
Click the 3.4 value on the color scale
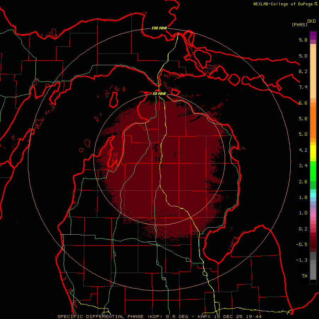tap(303, 166)
